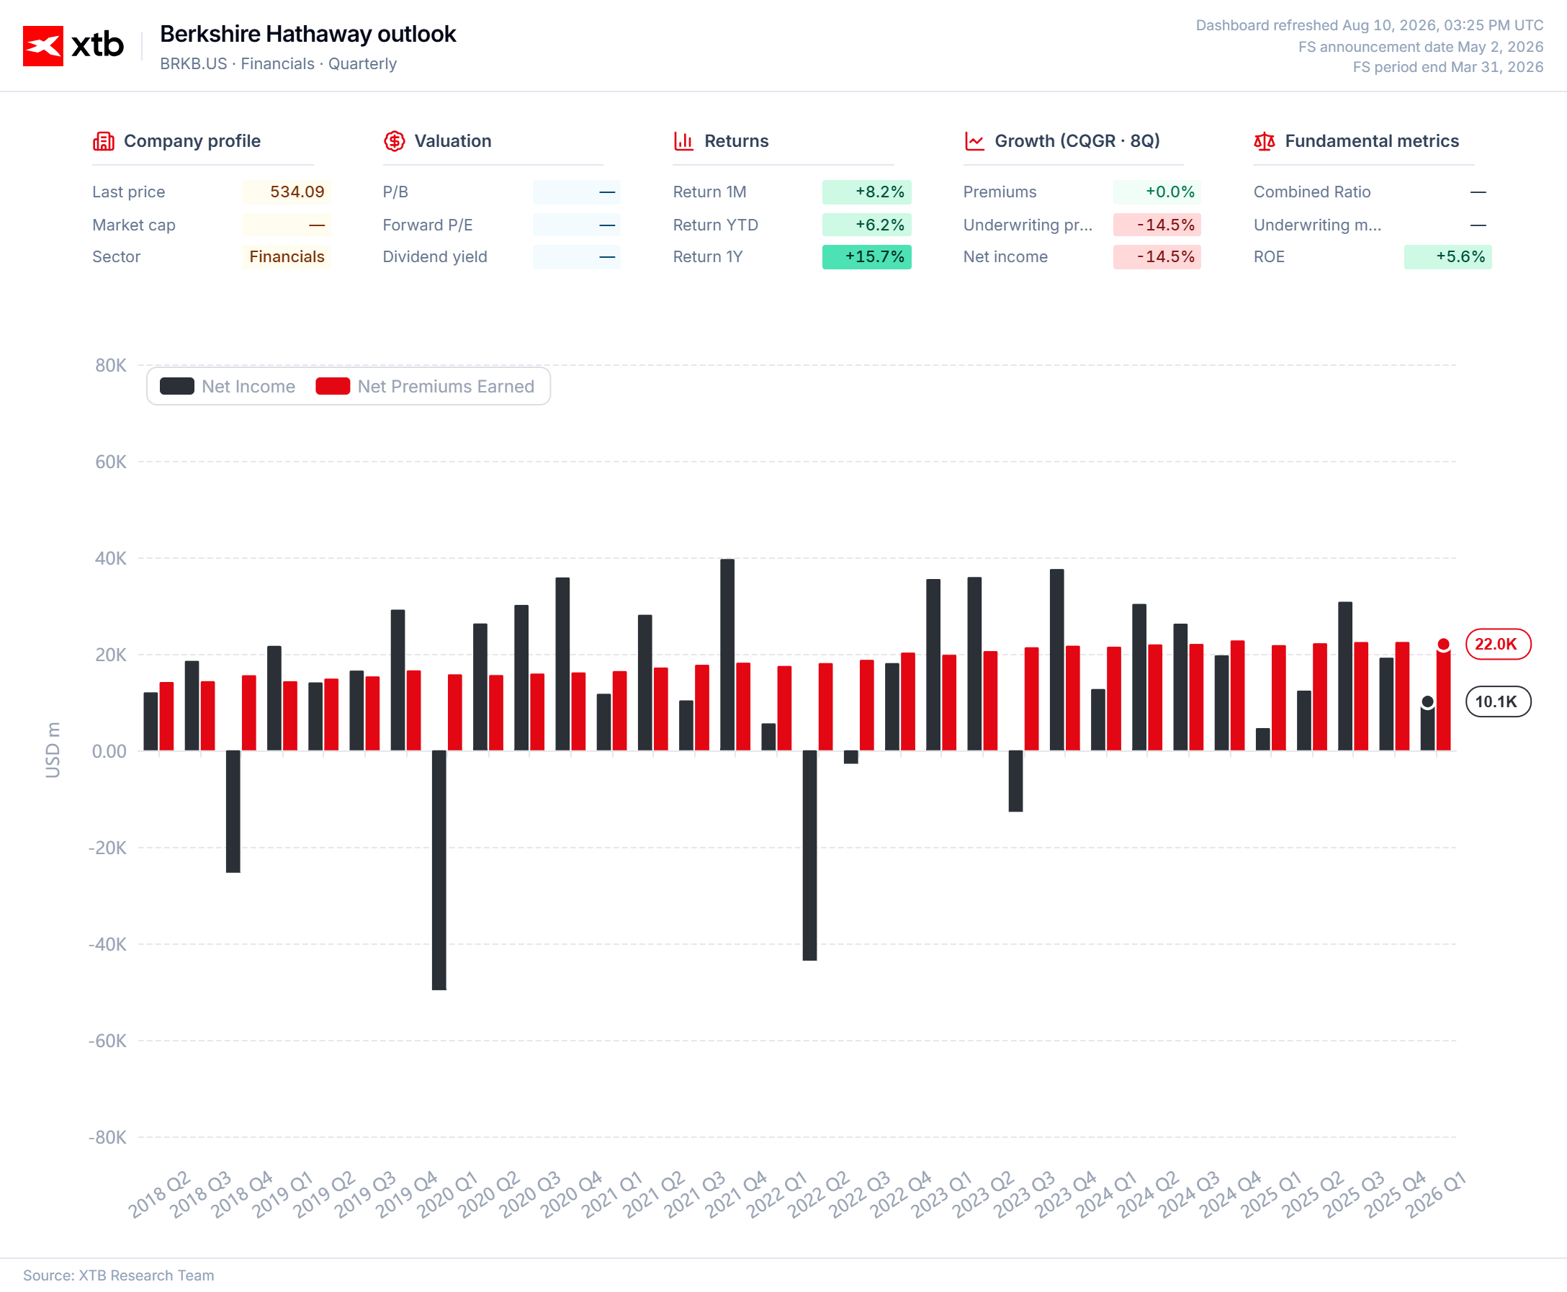Viewport: 1567px width, 1292px height.
Task: Click the Combined Ratio label
Action: [1312, 192]
